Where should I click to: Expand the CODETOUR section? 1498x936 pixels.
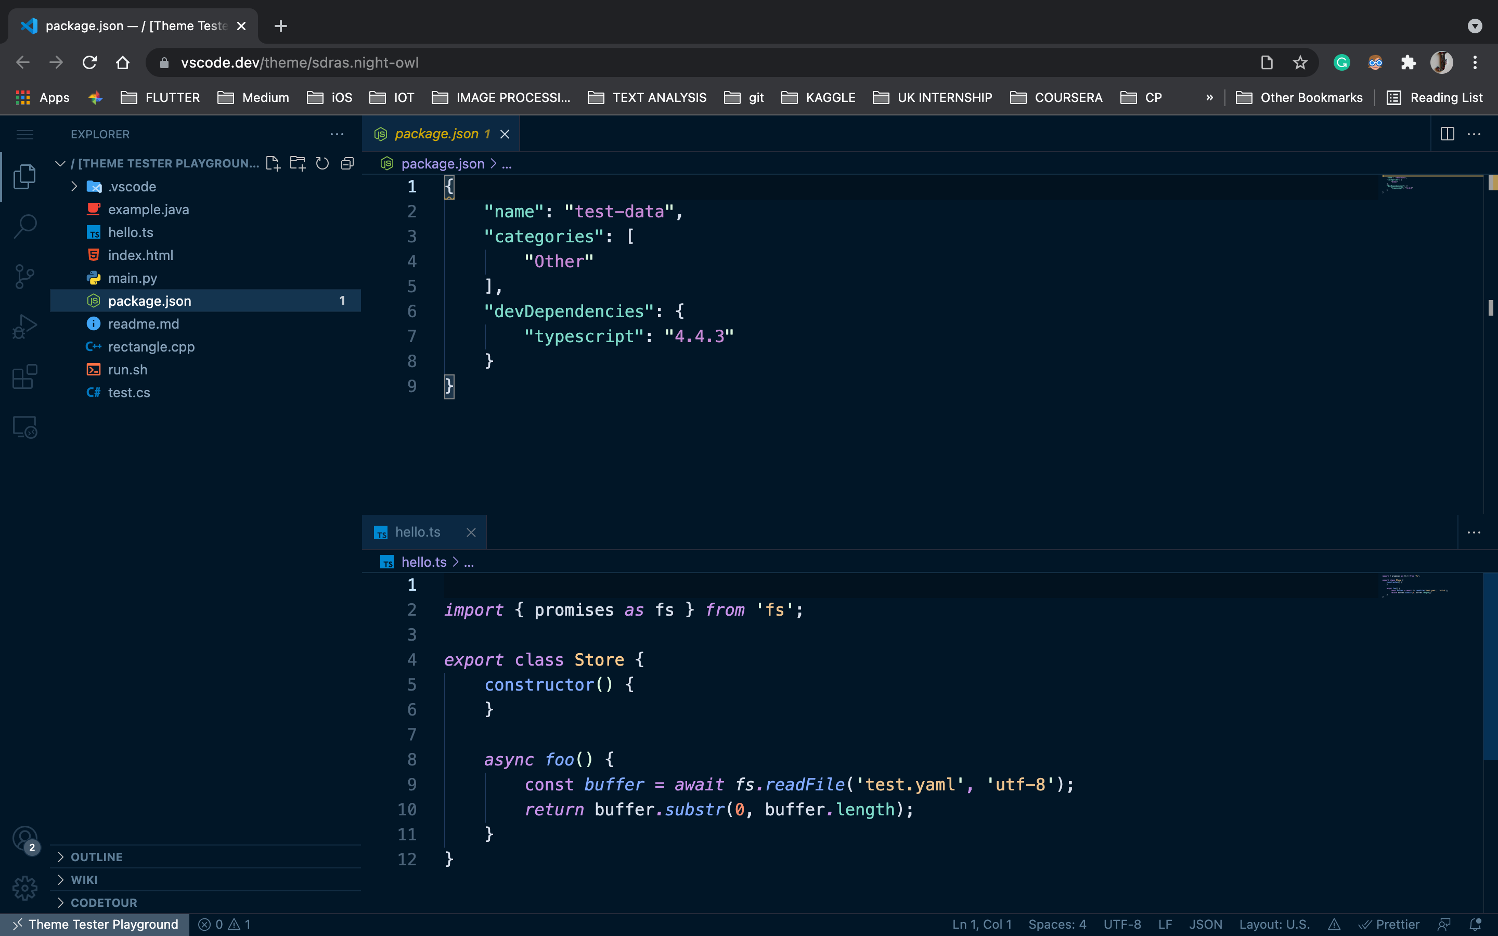coord(104,903)
